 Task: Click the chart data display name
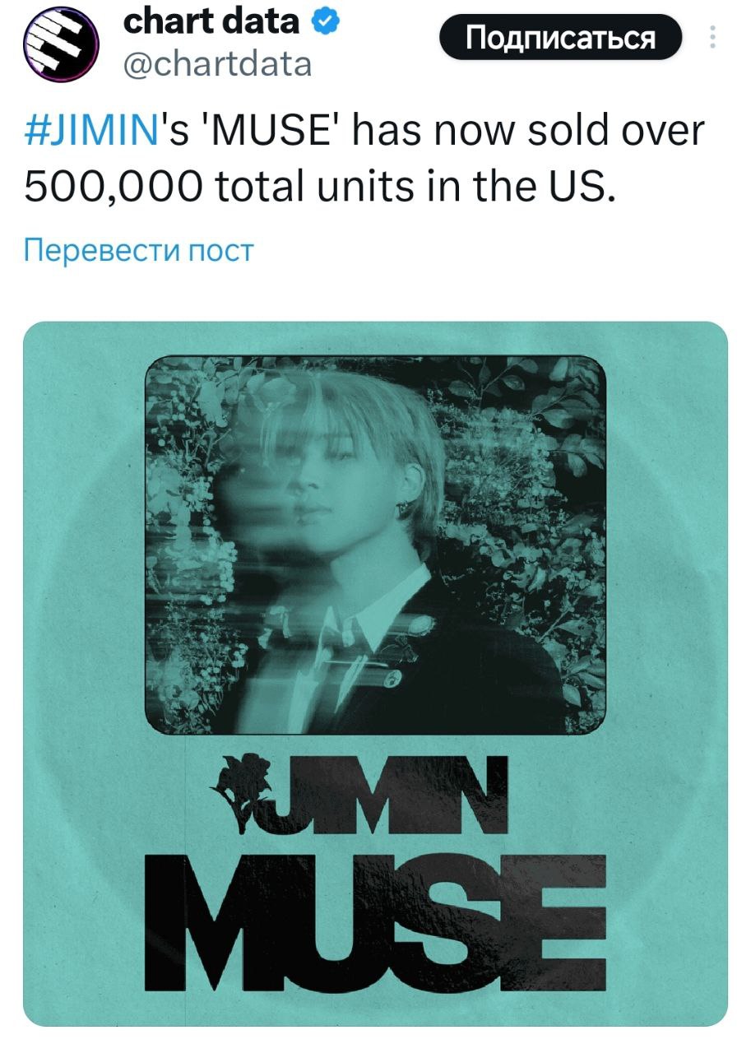pos(211,22)
